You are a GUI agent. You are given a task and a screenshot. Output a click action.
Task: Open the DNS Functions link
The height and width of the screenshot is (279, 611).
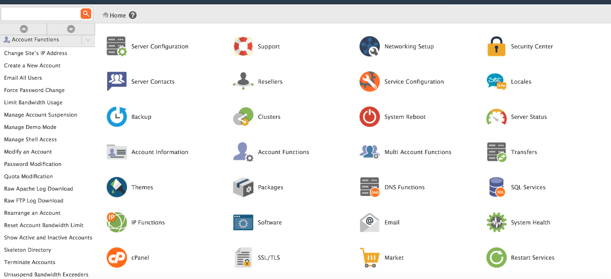coord(404,187)
